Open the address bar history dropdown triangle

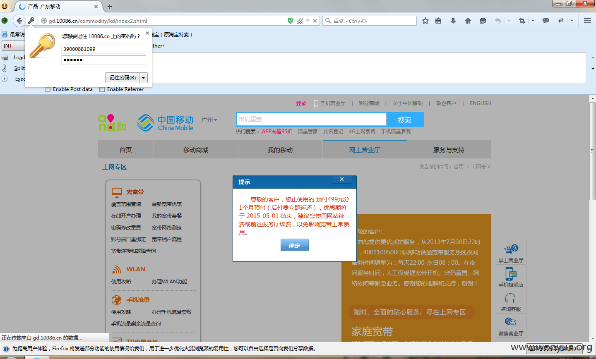click(308, 21)
